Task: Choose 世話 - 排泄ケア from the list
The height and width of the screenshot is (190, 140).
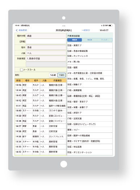Action: tap(90, 113)
